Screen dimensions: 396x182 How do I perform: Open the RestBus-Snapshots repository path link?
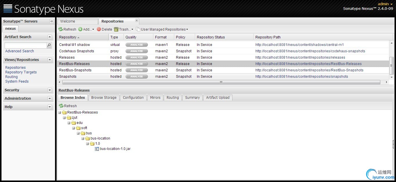[x=309, y=70]
